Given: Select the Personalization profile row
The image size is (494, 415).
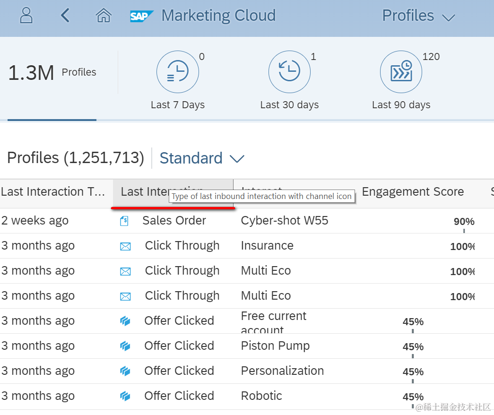Looking at the screenshot, I should pyautogui.click(x=282, y=371).
